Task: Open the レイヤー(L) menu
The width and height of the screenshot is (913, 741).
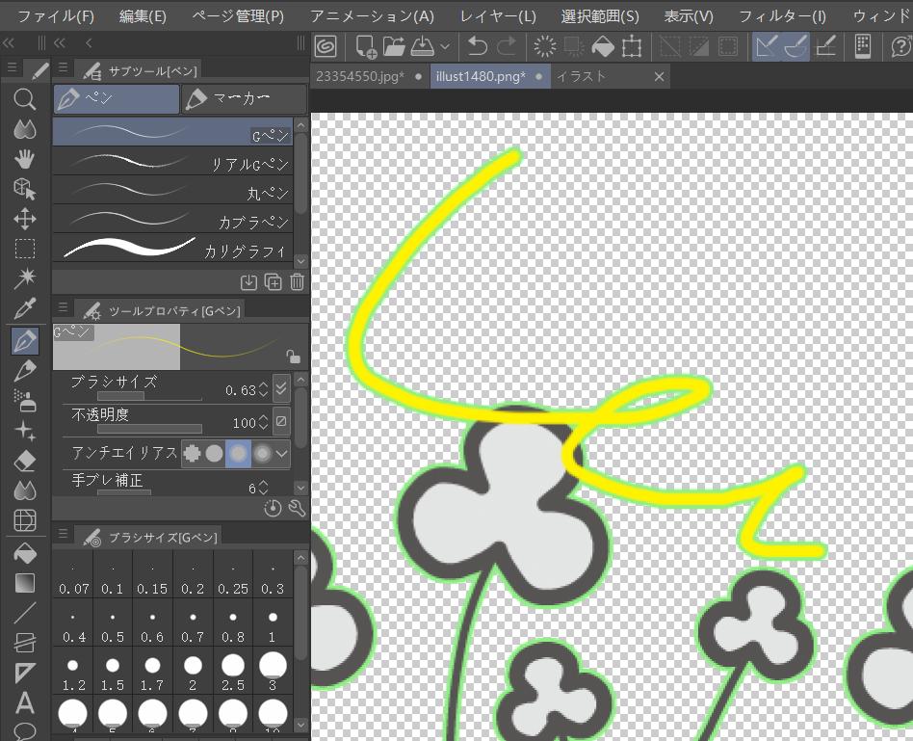Action: (x=498, y=15)
